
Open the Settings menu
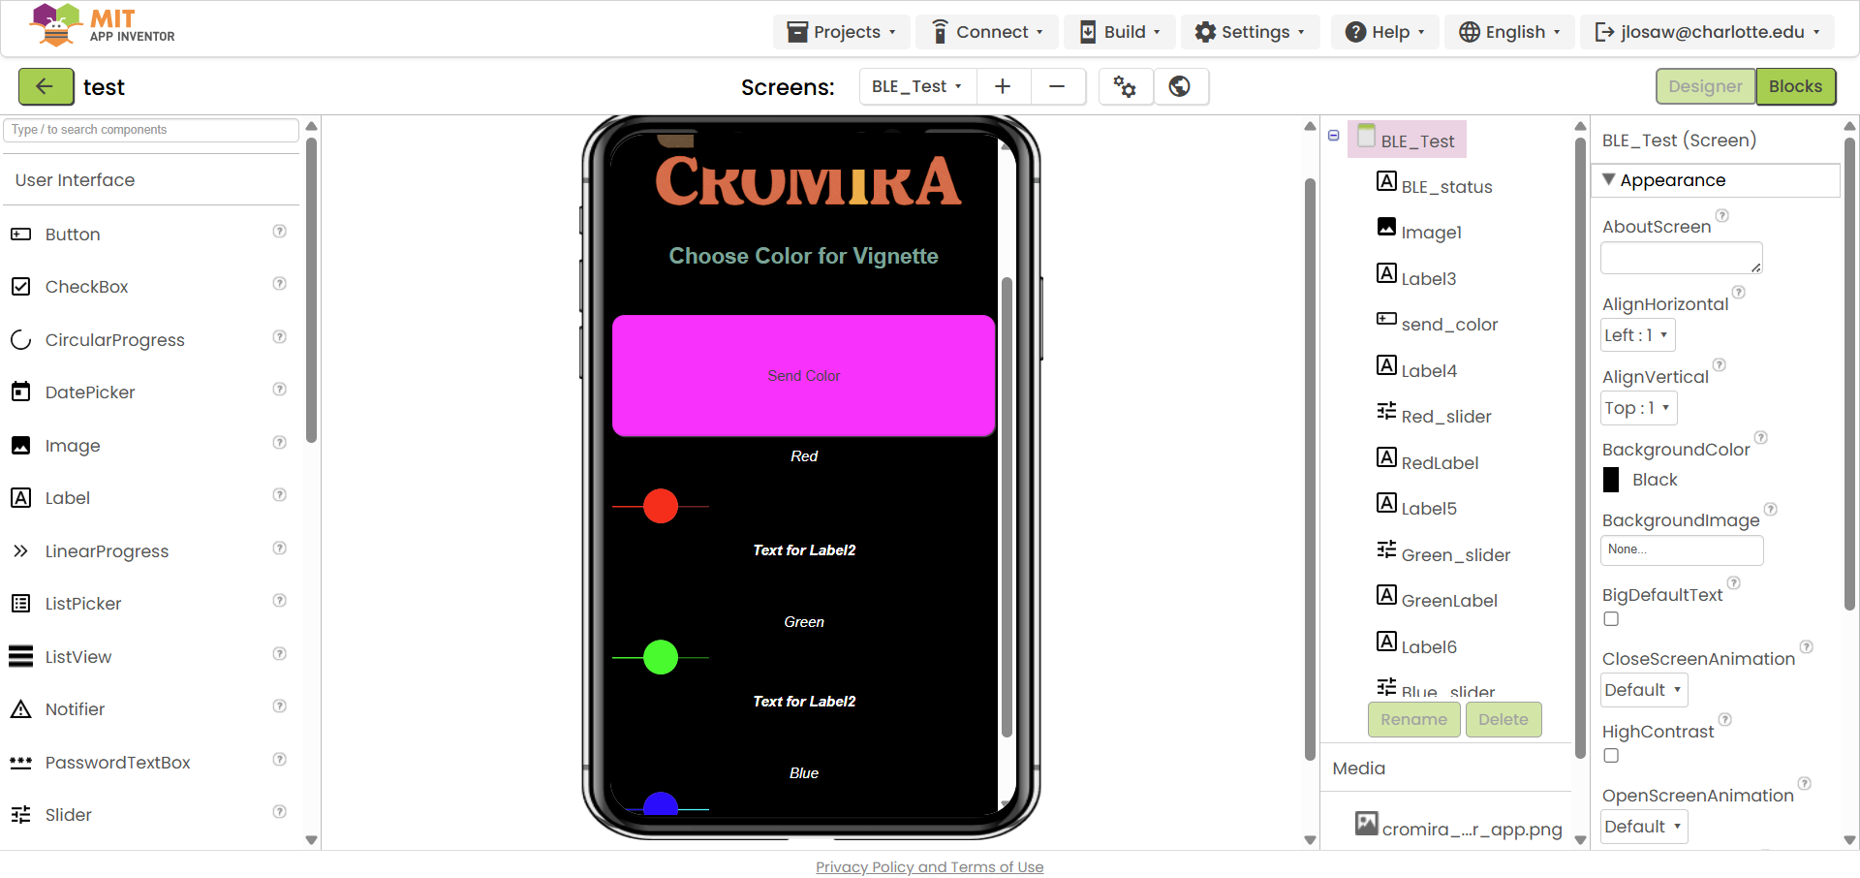pyautogui.click(x=1250, y=32)
